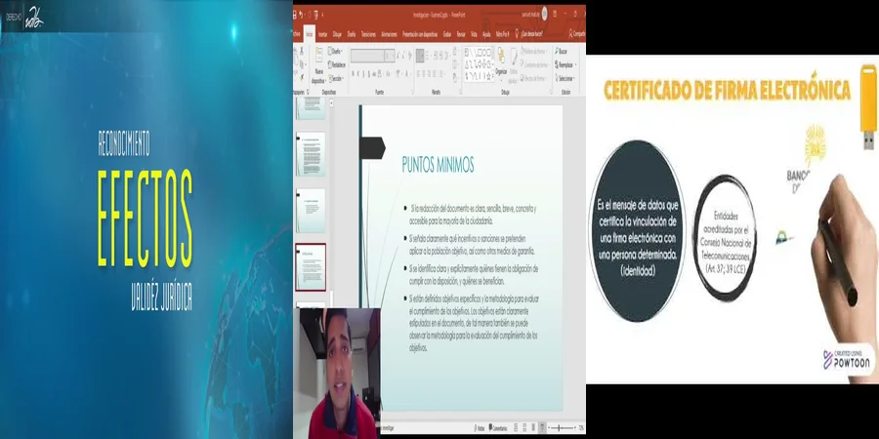Open the Fuente dialog launcher
The width and height of the screenshot is (879, 439).
(x=412, y=92)
